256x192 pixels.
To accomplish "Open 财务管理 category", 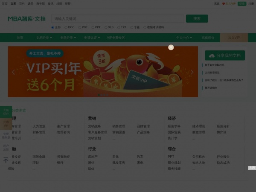I will pos(39,132).
